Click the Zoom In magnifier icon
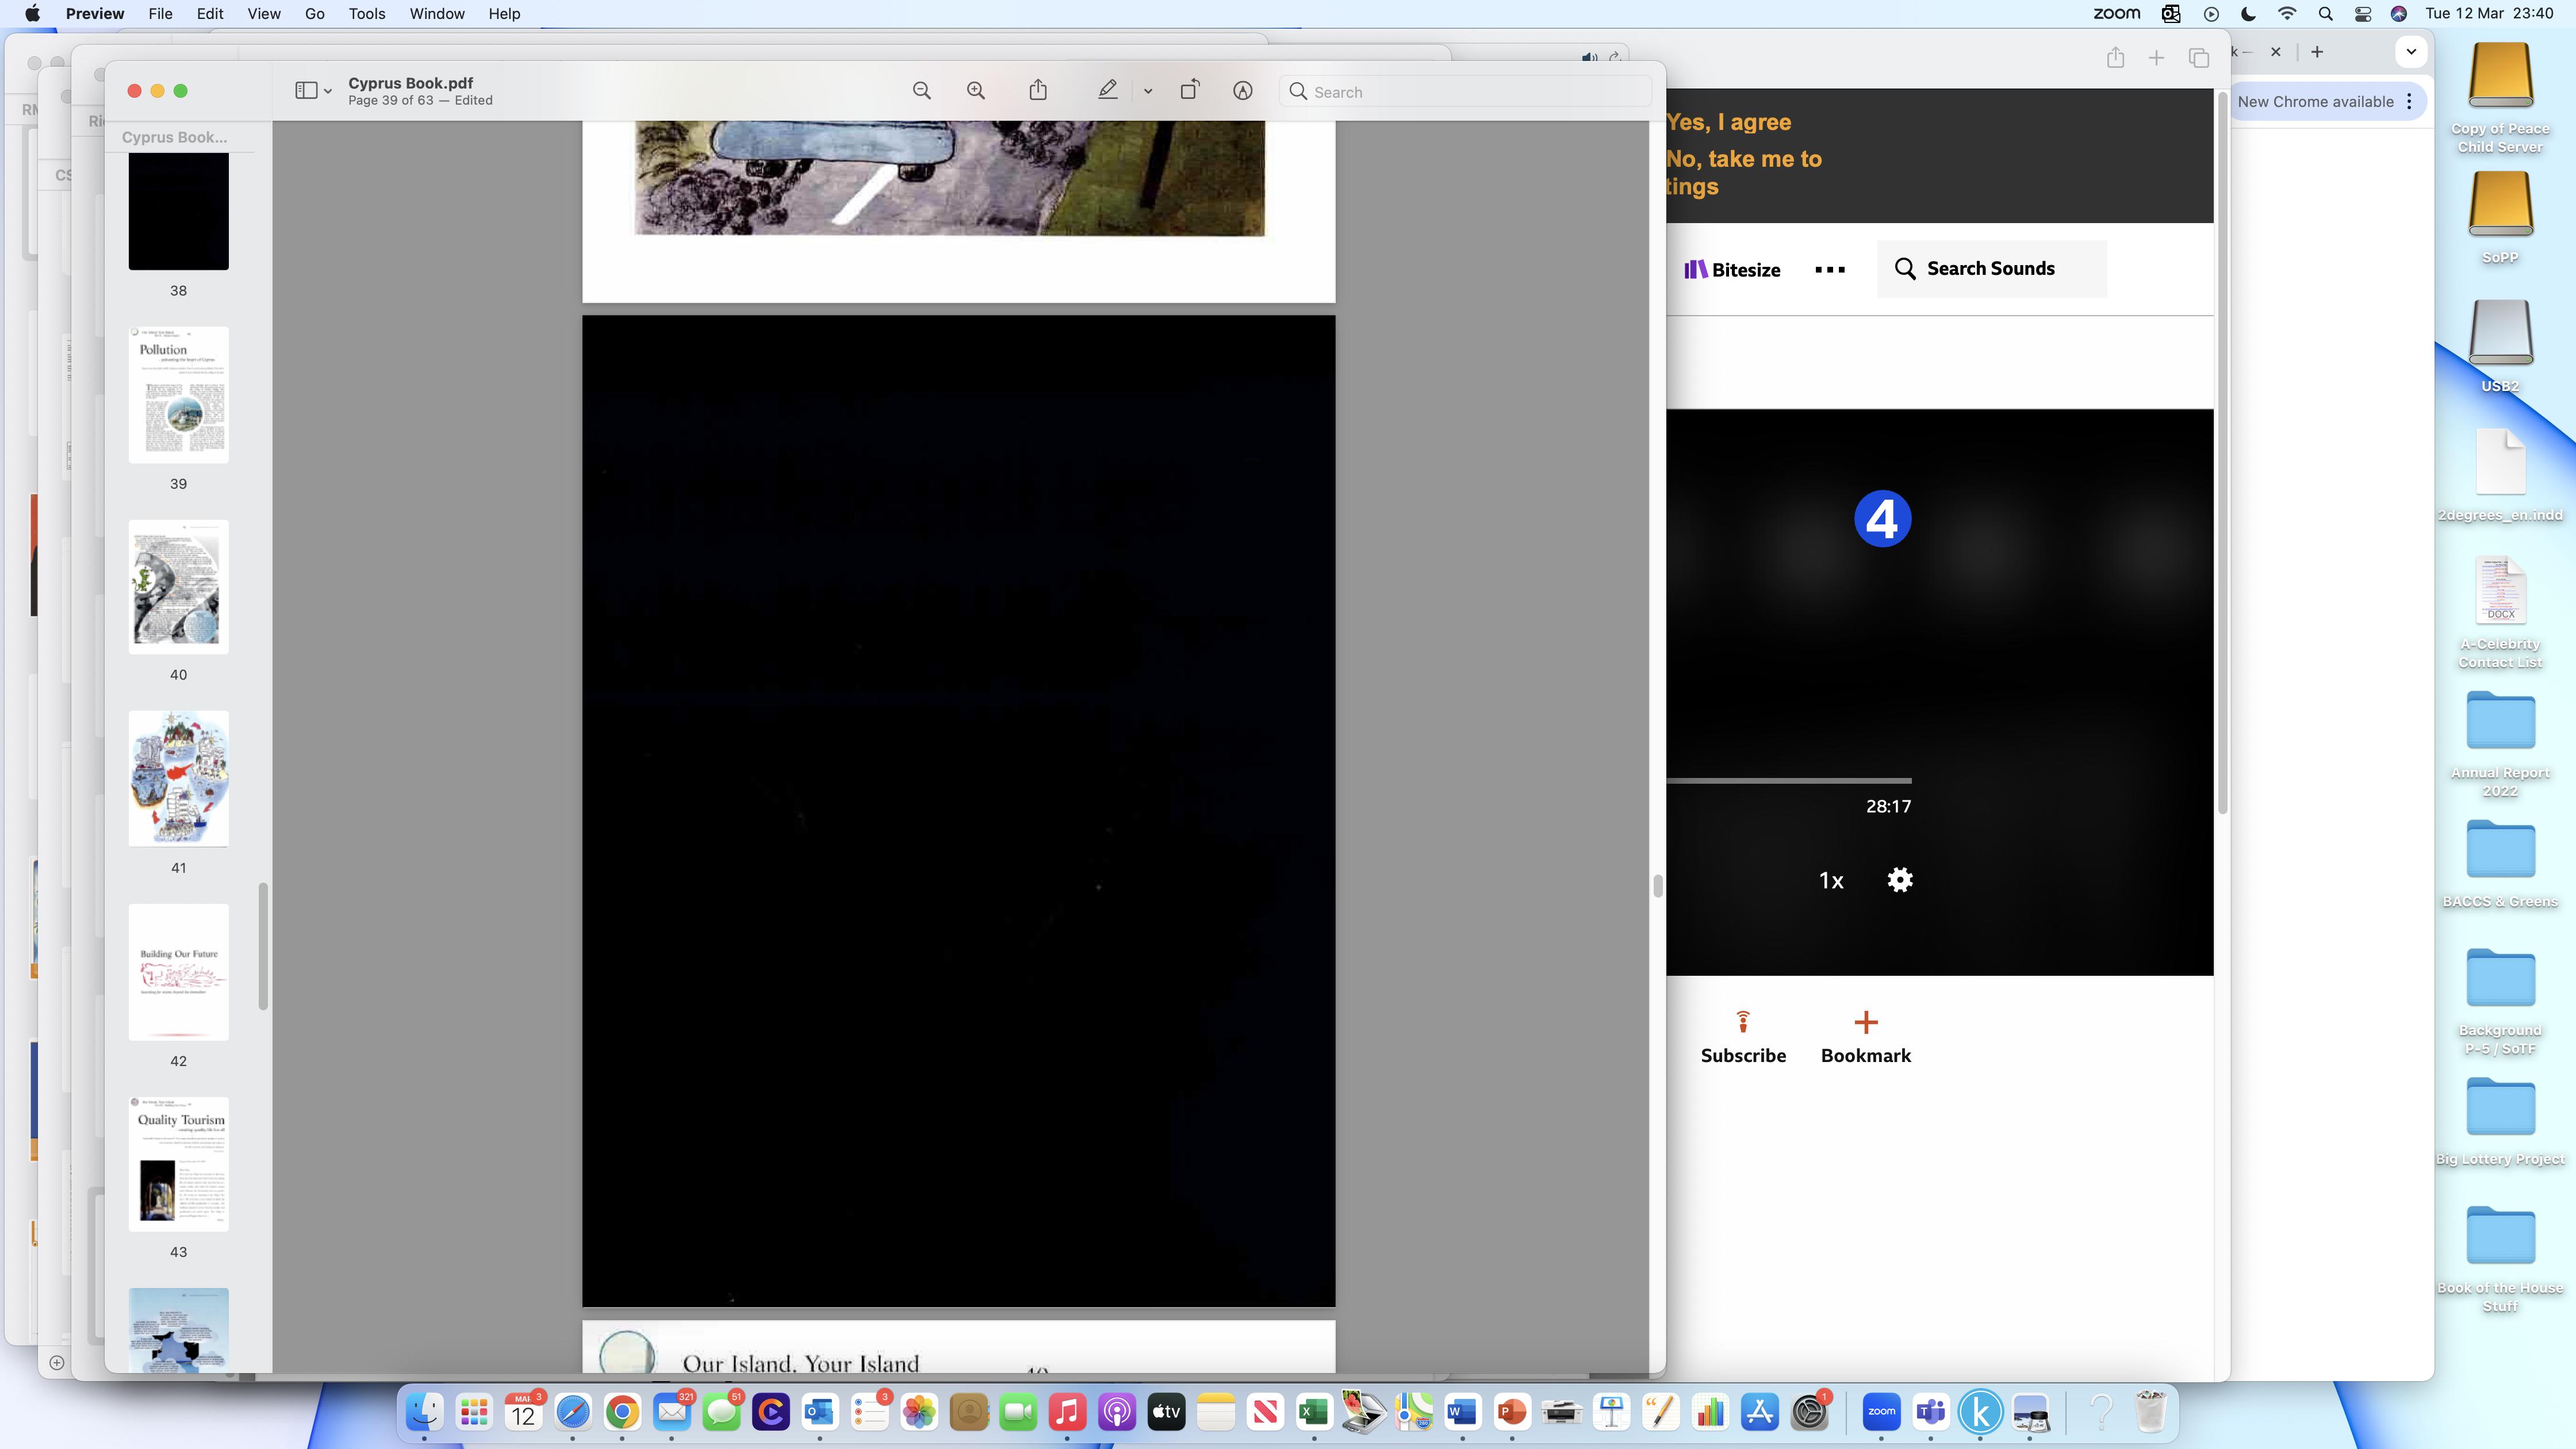This screenshot has width=2576, height=1449. tap(976, 91)
